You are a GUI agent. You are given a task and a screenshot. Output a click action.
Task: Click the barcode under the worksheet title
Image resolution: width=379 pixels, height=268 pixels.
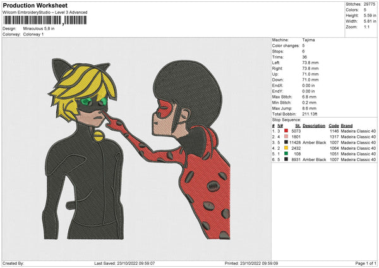coord(45,20)
